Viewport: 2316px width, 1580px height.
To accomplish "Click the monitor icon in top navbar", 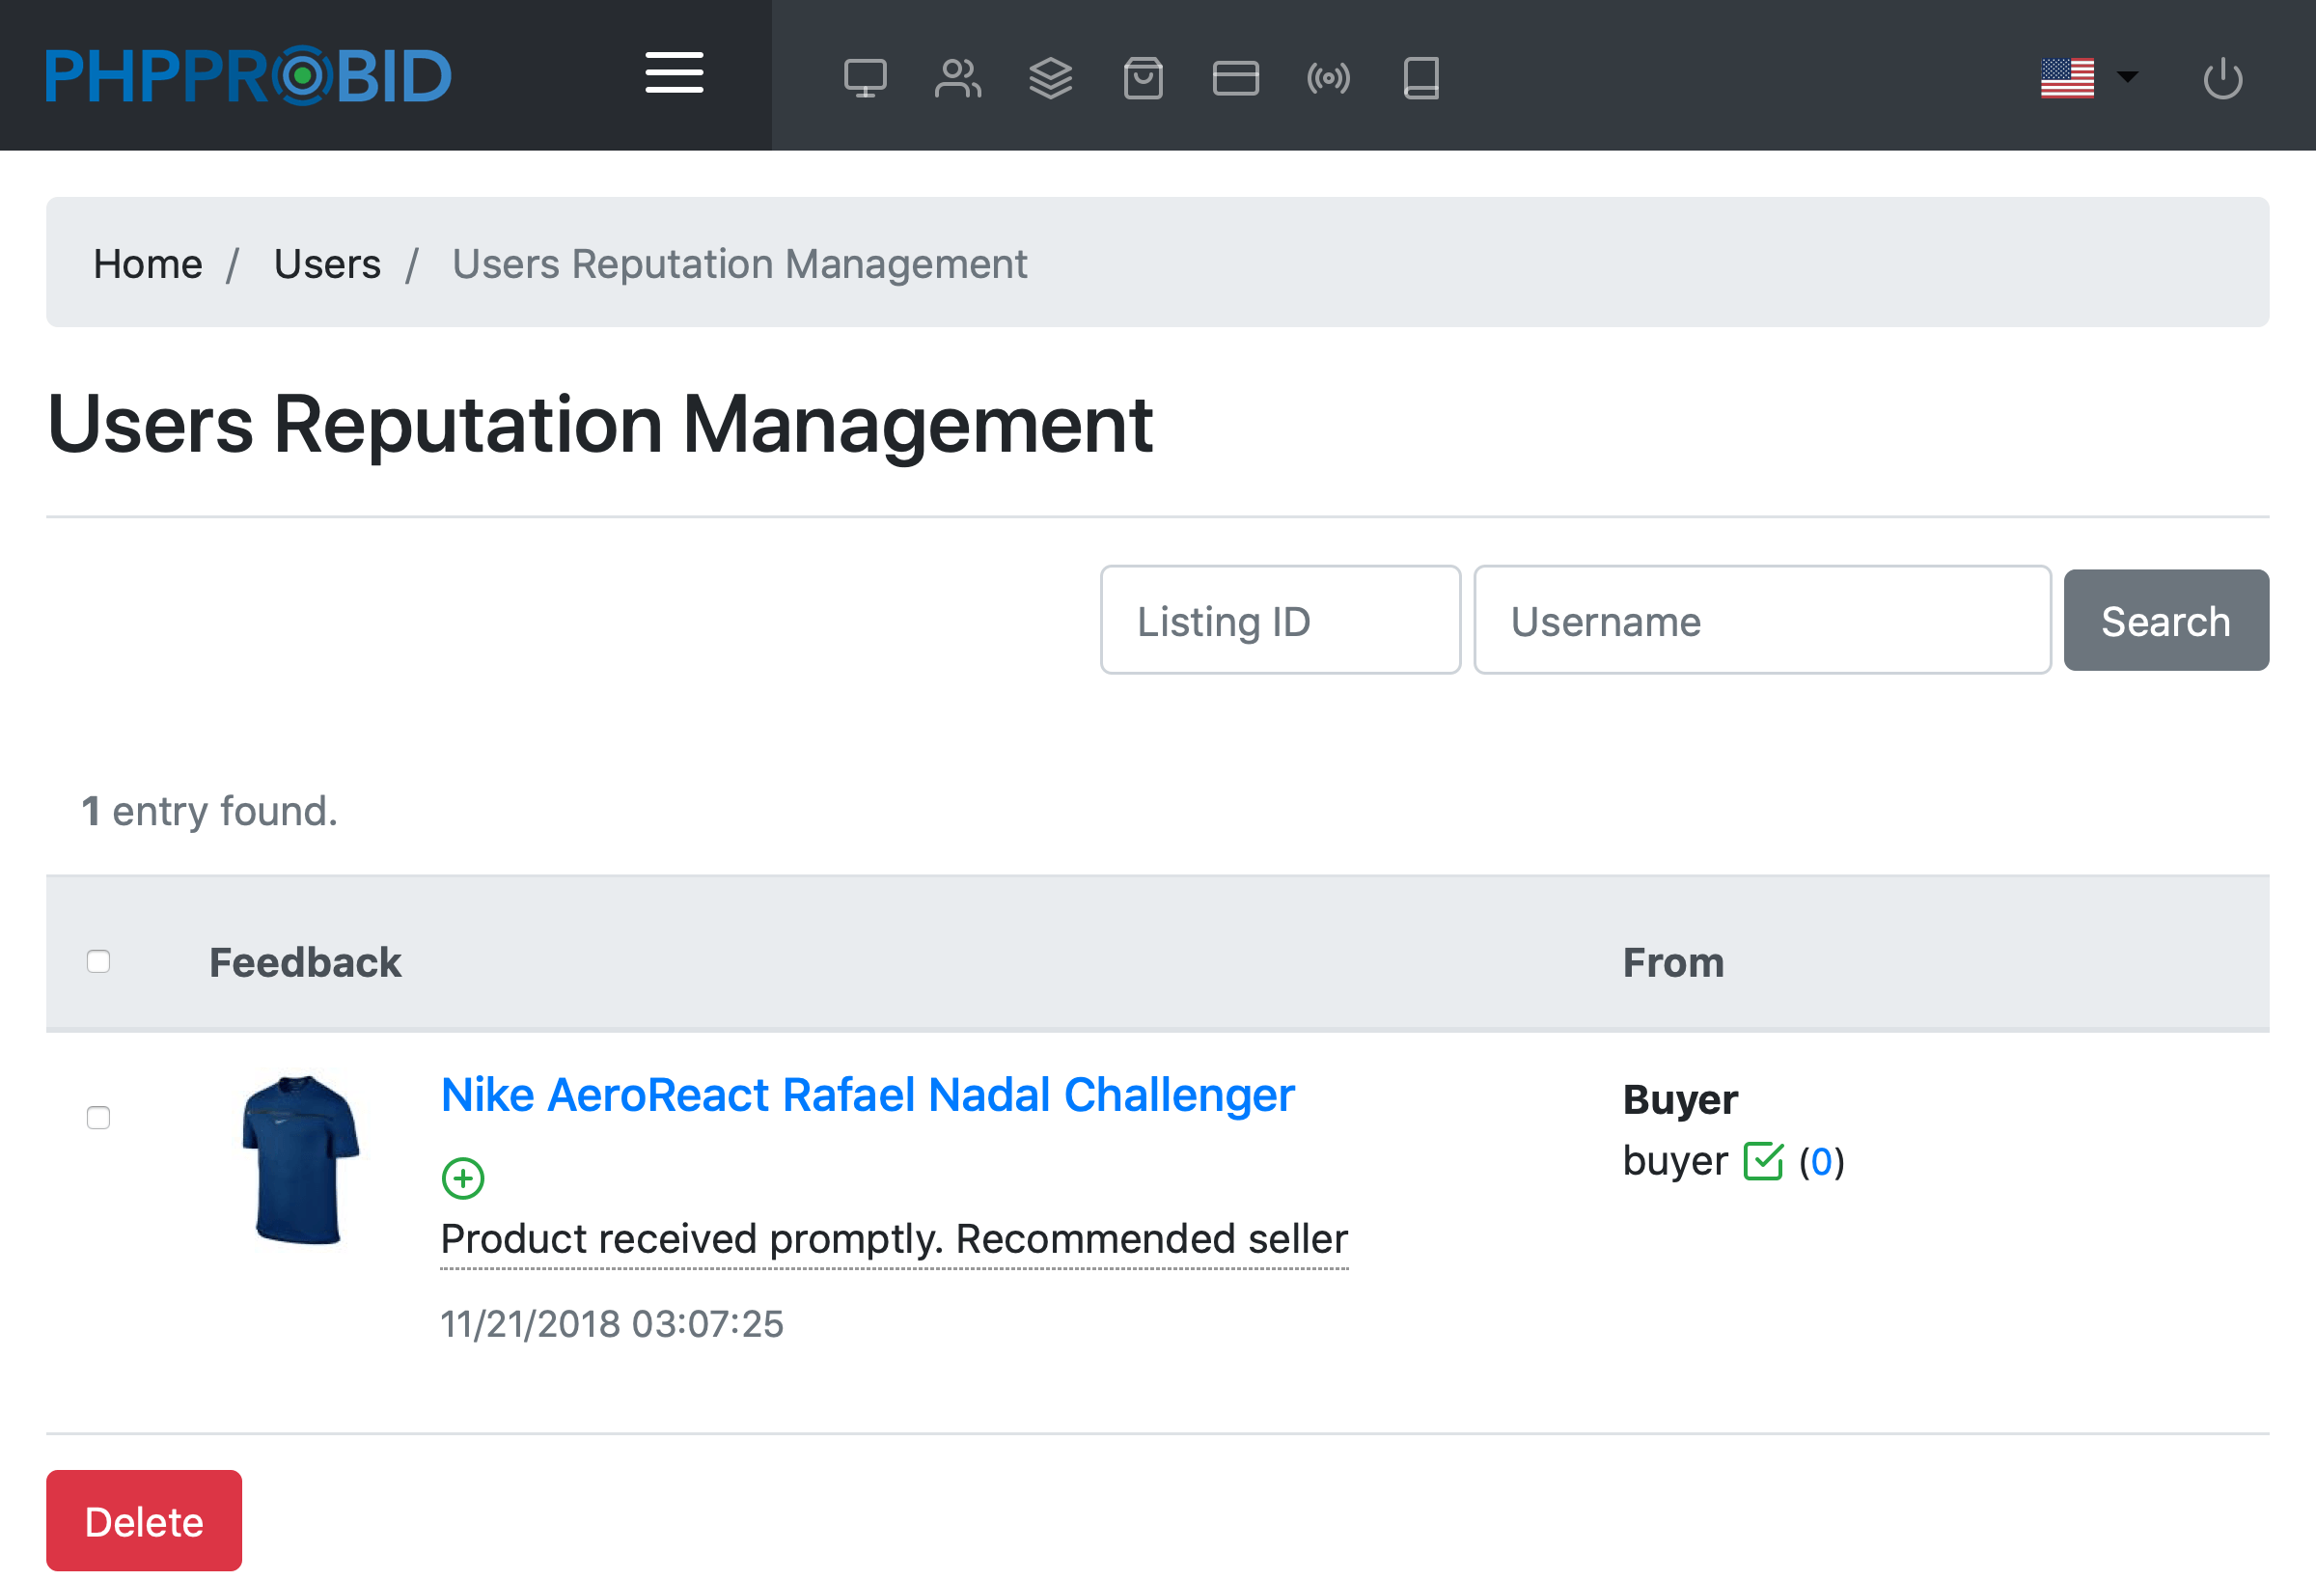I will 864,78.
